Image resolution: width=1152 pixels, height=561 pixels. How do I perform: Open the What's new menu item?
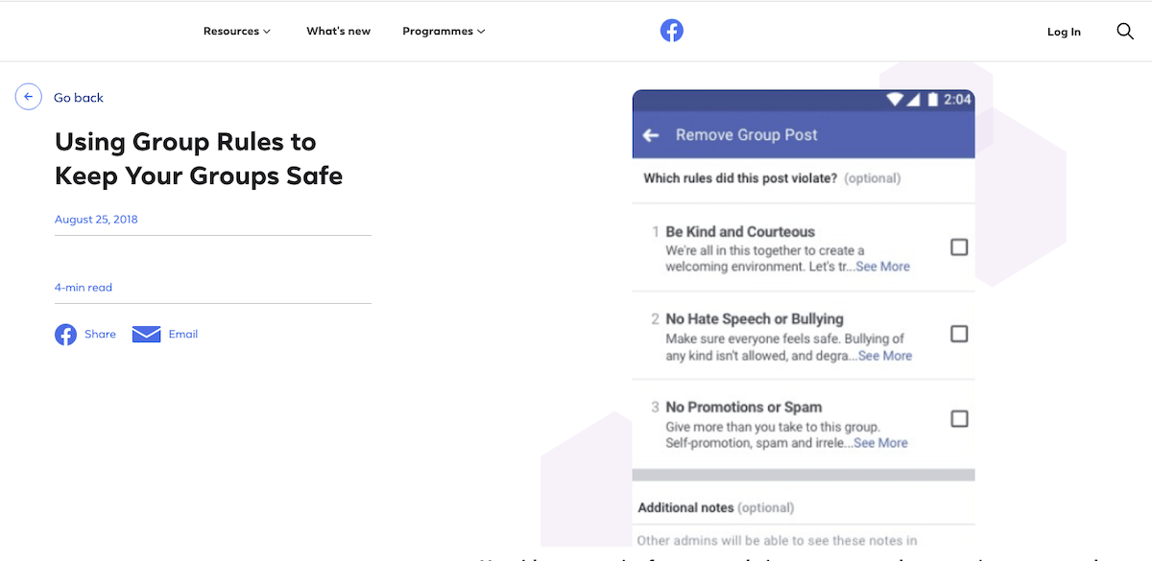coord(338,31)
